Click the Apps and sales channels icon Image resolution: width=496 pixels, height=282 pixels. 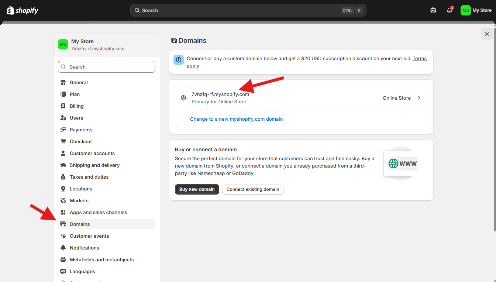[x=63, y=212]
